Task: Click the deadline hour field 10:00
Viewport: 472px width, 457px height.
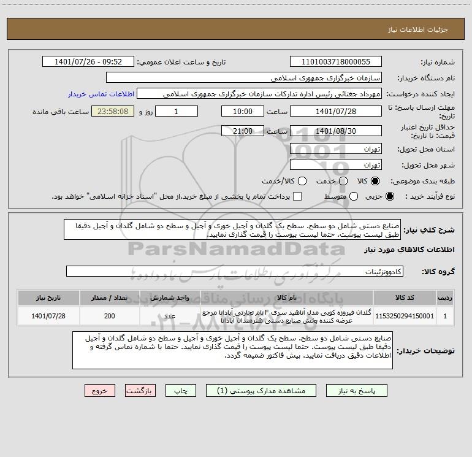Action: [x=243, y=111]
